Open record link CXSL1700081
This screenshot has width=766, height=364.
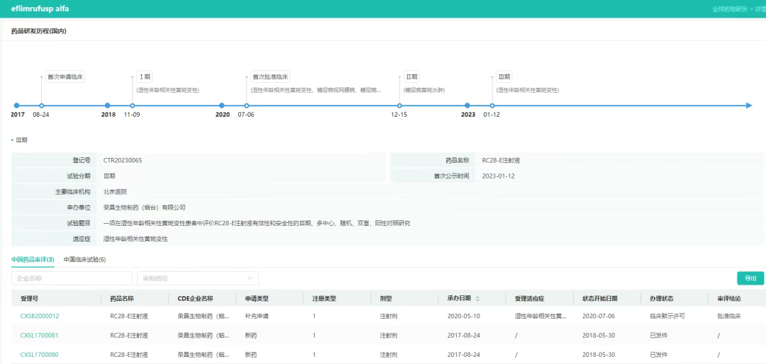(40, 335)
